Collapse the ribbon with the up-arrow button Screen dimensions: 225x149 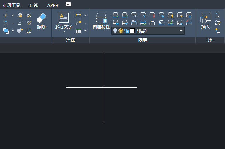(x=68, y=4)
